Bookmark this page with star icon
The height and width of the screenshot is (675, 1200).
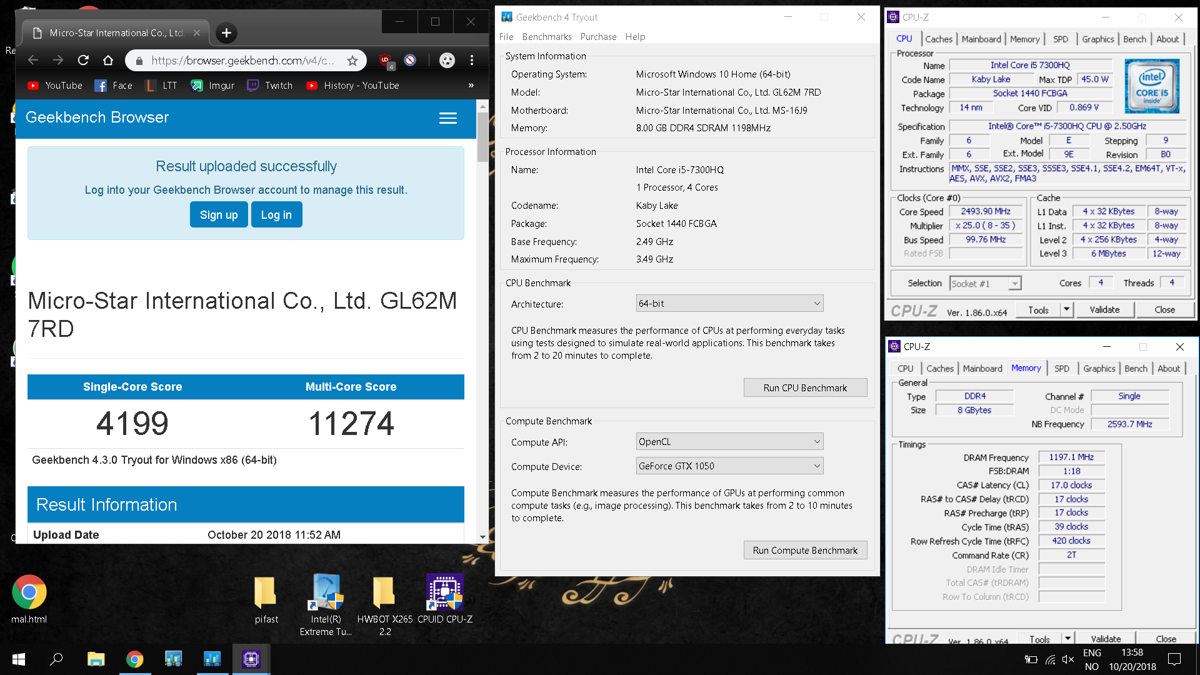(x=352, y=61)
